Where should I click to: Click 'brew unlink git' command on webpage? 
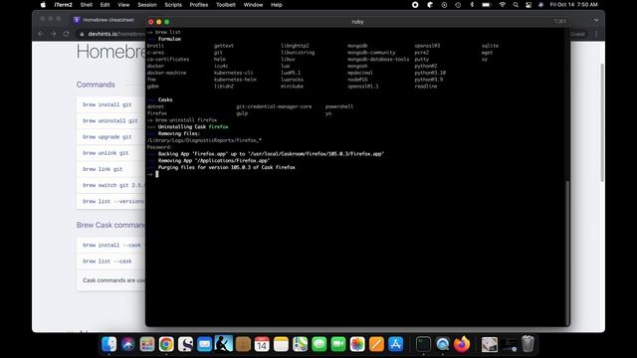[106, 153]
